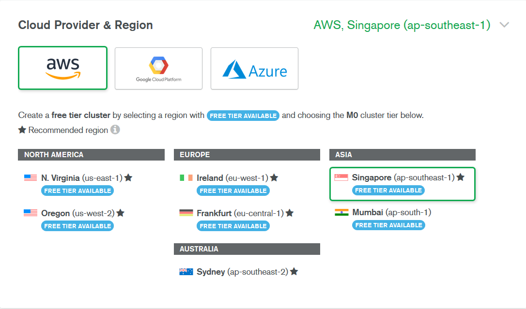Click the Indian flag icon
Viewport: 526px width, 309px height.
point(341,212)
